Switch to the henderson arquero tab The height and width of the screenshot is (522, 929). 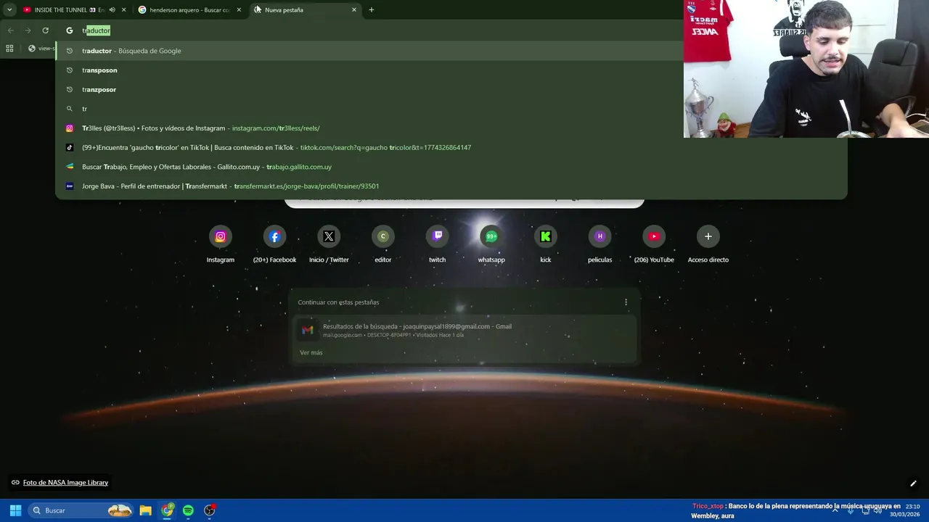pyautogui.click(x=190, y=10)
